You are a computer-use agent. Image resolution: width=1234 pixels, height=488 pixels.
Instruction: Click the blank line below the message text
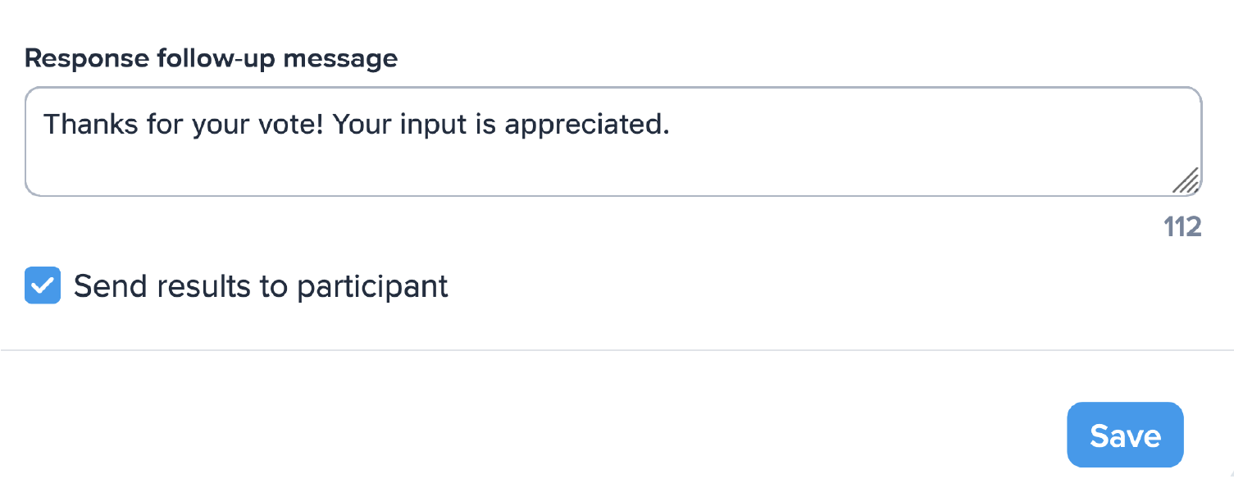point(492,168)
